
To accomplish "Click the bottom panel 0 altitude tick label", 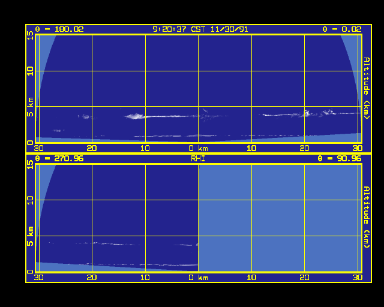I will click(30, 272).
